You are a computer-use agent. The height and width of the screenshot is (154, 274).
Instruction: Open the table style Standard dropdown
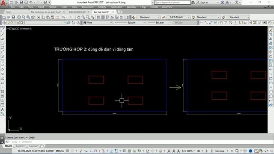[x=218, y=17]
